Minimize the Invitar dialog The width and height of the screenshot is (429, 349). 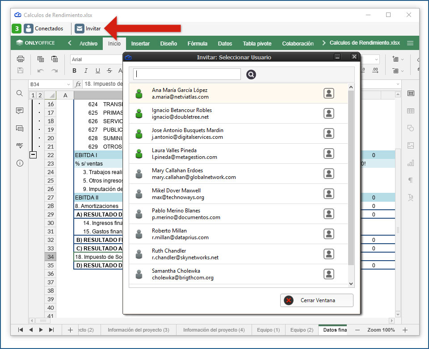337,57
